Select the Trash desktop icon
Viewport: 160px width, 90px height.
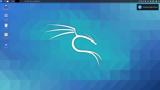tap(6, 26)
